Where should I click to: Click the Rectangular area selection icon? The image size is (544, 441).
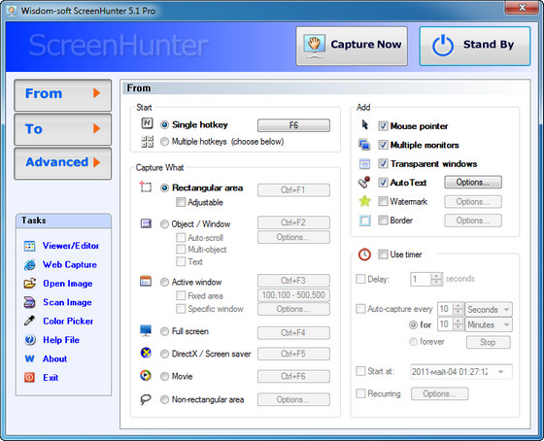point(146,187)
